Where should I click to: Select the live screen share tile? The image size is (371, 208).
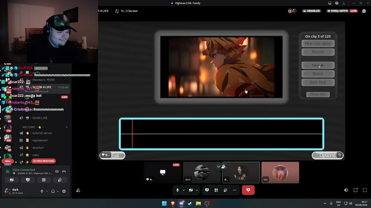click(163, 173)
